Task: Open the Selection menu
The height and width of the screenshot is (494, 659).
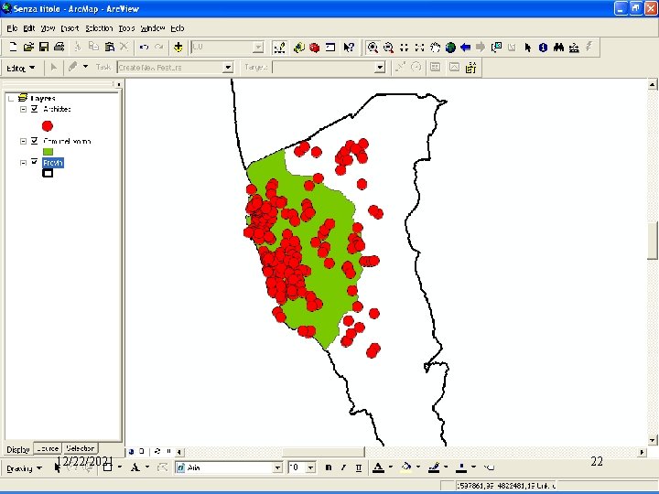Action: click(x=99, y=28)
